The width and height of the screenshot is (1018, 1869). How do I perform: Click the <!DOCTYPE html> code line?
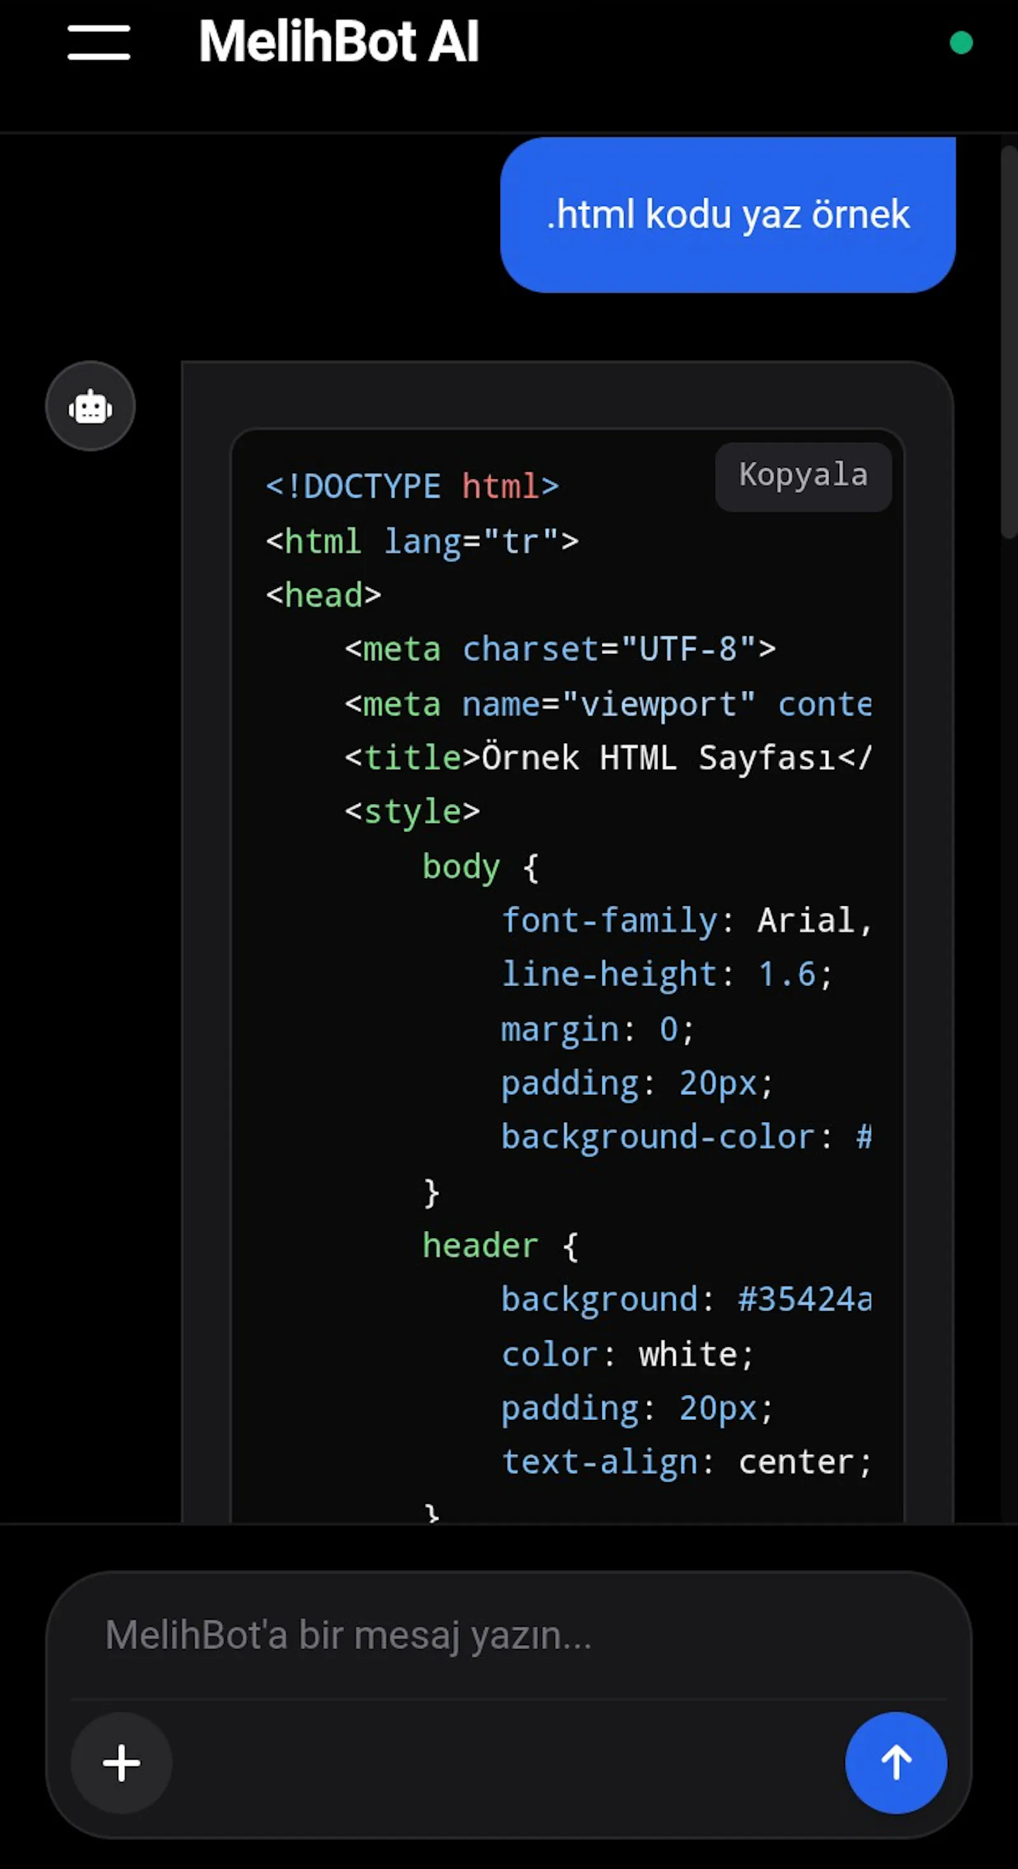pyautogui.click(x=412, y=486)
